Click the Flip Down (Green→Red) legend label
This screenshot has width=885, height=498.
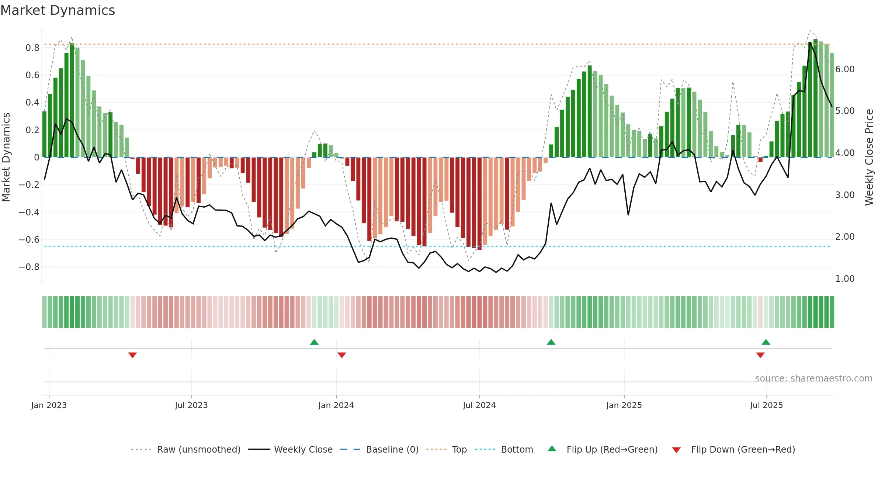pyautogui.click(x=743, y=449)
